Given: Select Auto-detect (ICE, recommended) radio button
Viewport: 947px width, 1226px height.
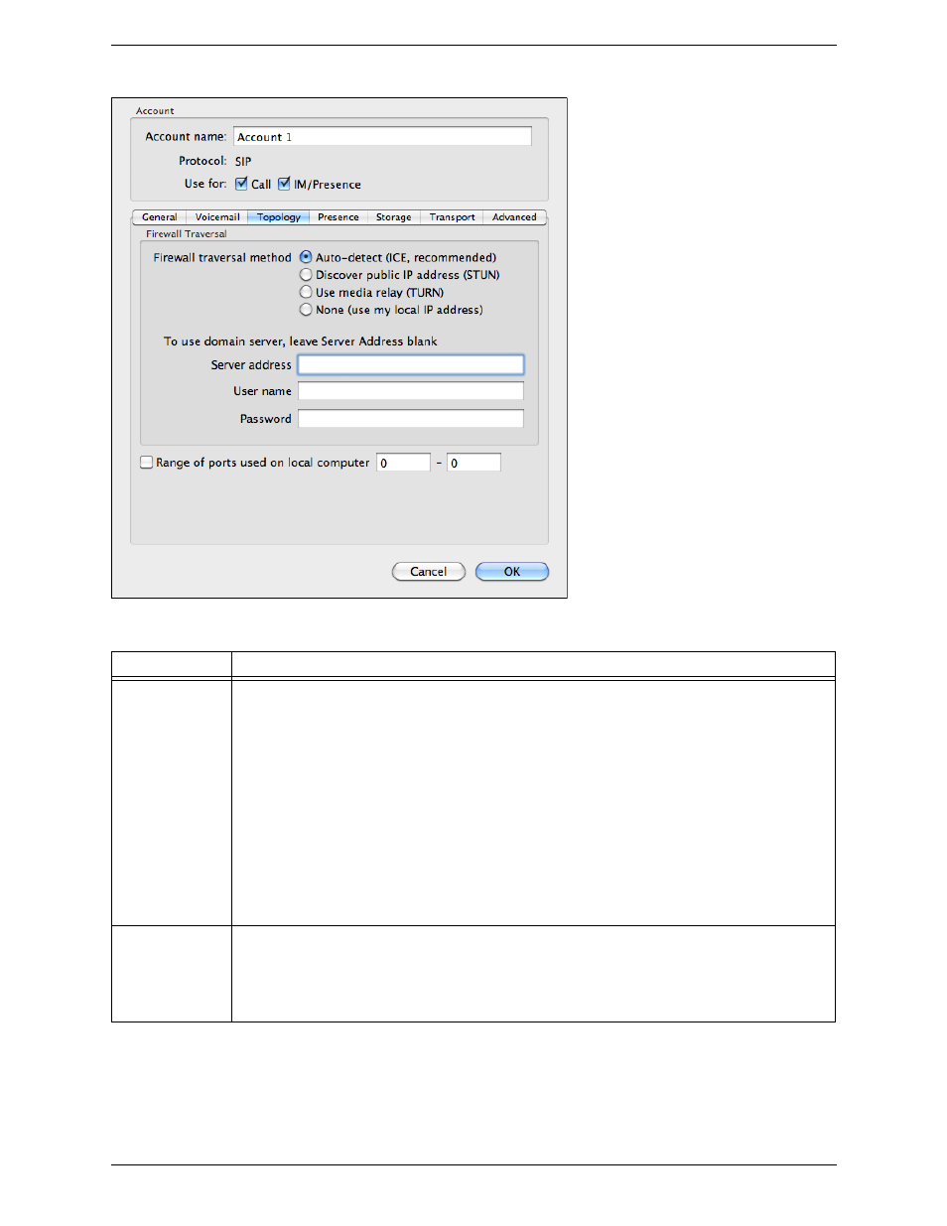Looking at the screenshot, I should click(306, 257).
